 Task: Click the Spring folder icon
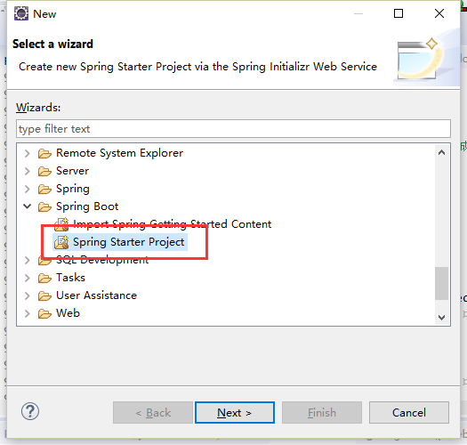[44, 189]
